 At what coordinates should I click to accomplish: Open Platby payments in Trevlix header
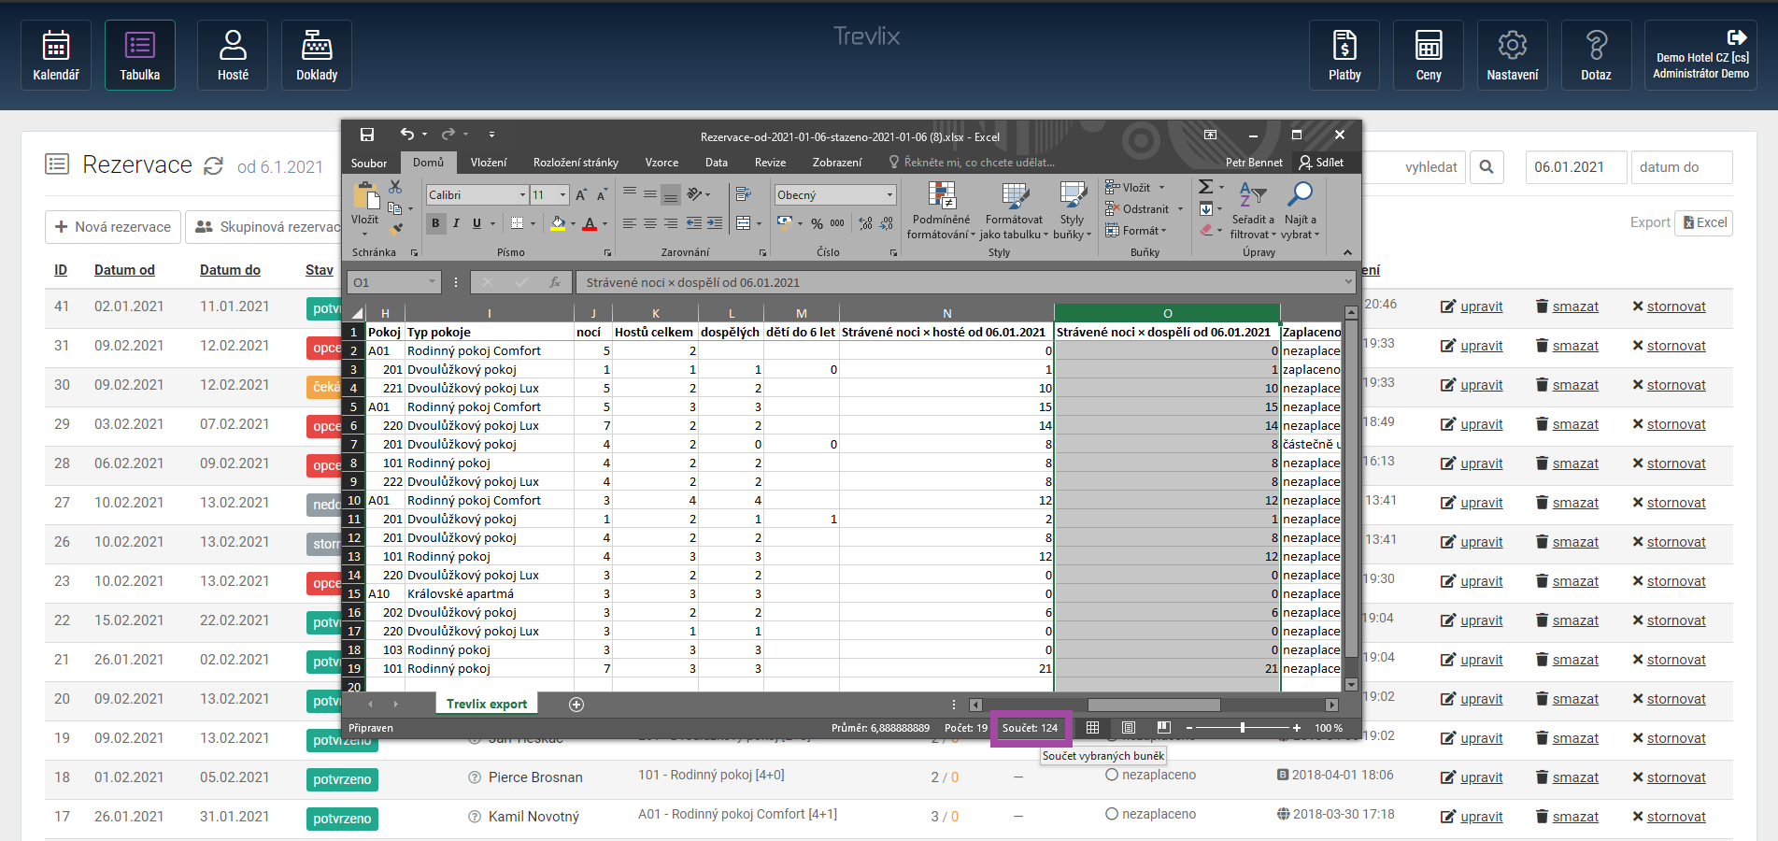(x=1344, y=55)
